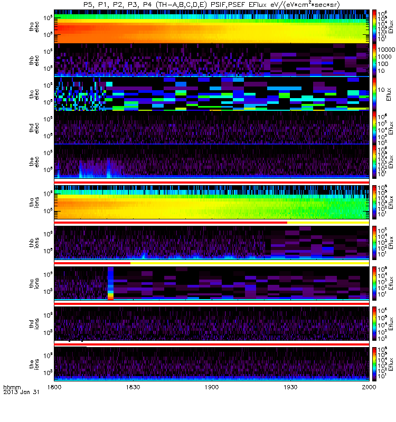Click the Eflux label beside thc elec colorbar

coord(389,94)
